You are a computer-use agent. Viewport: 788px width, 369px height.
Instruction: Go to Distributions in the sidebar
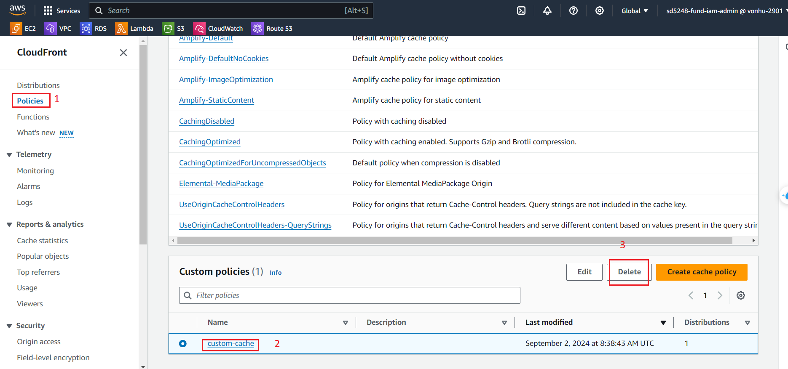coord(38,85)
